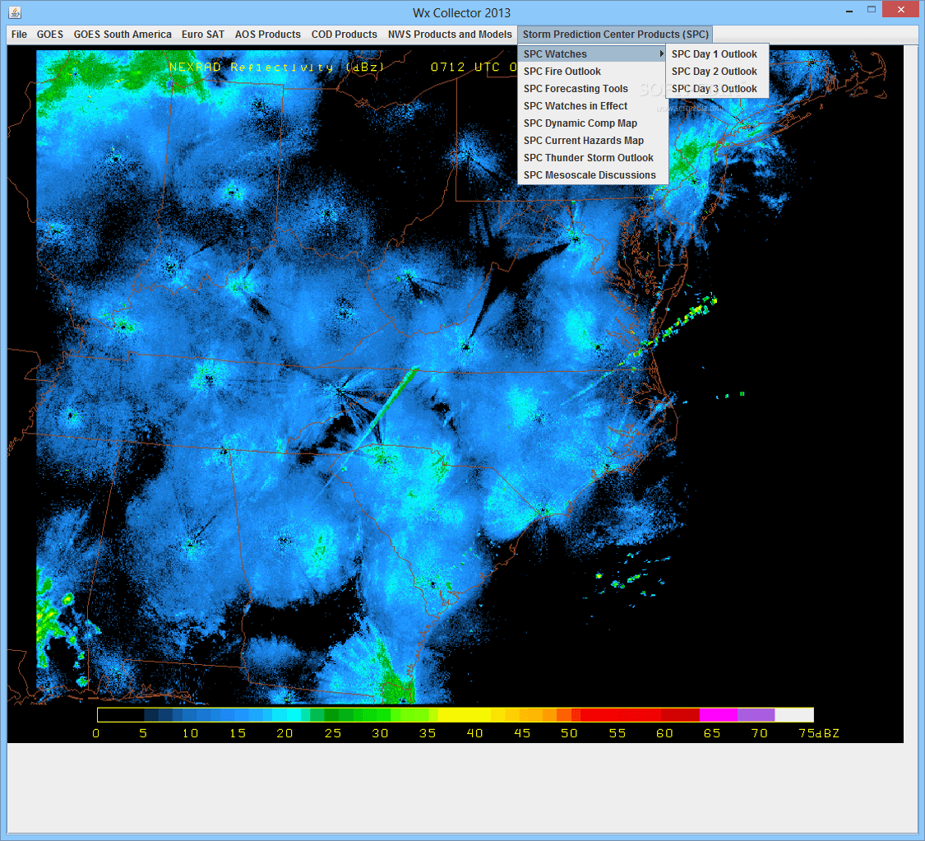
Task: Click the NEXRAD reflectivity radar image
Action: (455, 394)
